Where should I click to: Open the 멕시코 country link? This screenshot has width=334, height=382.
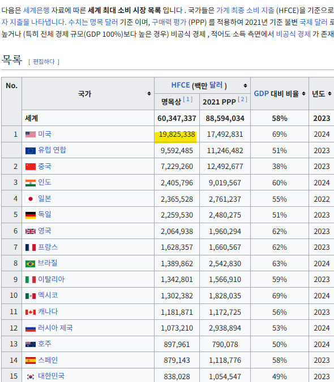click(48, 296)
